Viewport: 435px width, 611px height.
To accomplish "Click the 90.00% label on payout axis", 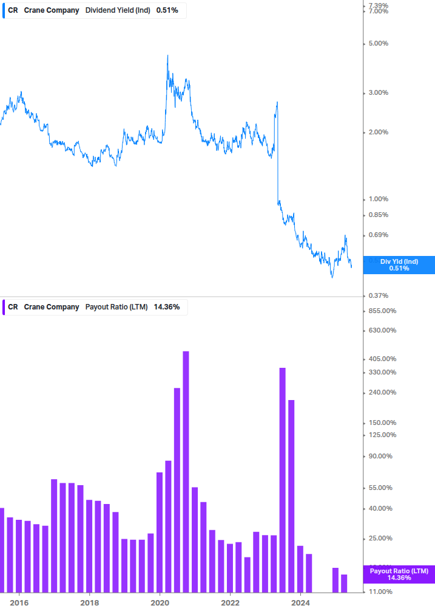I will [x=380, y=457].
